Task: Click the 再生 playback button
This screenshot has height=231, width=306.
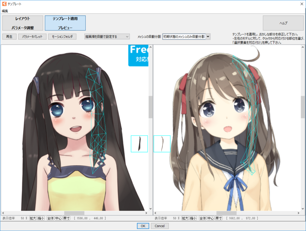Action: pos(9,36)
